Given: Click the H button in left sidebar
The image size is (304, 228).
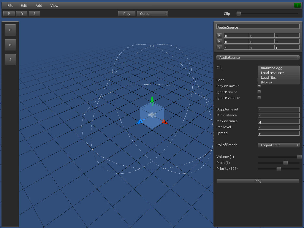Looking at the screenshot, I should (10, 45).
